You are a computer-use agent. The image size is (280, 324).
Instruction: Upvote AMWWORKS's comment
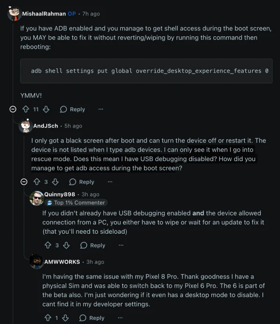tap(47, 318)
